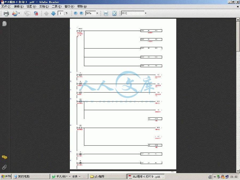Click the Adobe Reader title bar icon
Image resolution: width=240 pixels, height=180 pixels.
[2, 2]
